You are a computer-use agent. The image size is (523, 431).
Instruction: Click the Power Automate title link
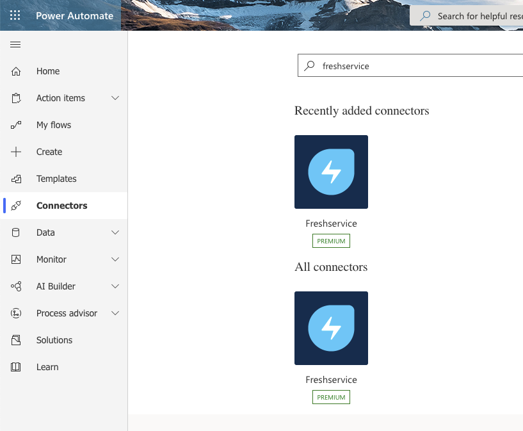[74, 15]
